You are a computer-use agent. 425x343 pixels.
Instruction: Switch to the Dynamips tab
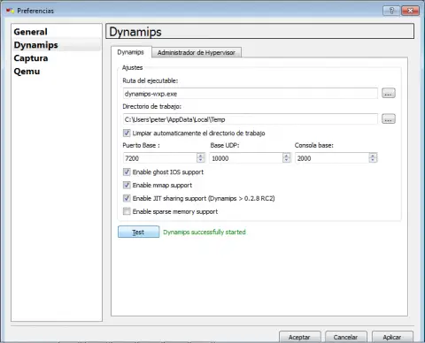[x=130, y=52]
